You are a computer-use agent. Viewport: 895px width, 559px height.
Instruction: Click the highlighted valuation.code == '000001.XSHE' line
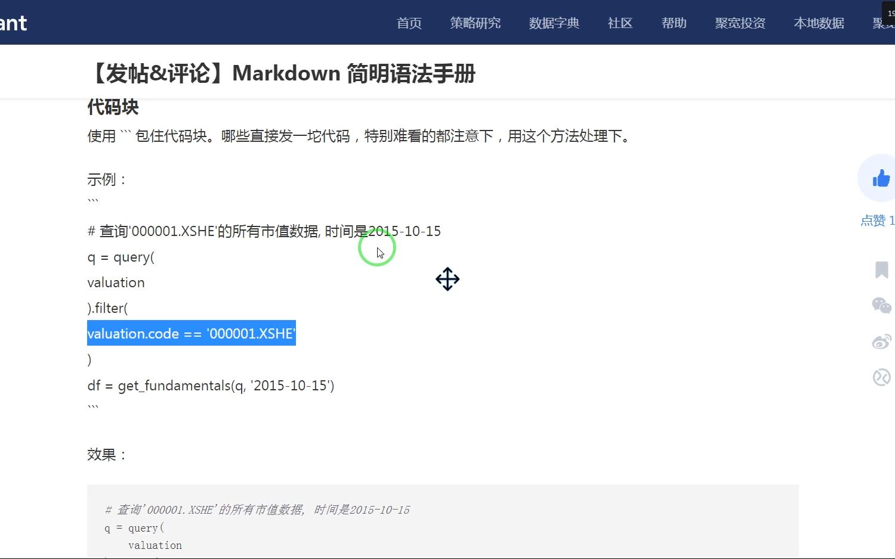click(192, 333)
